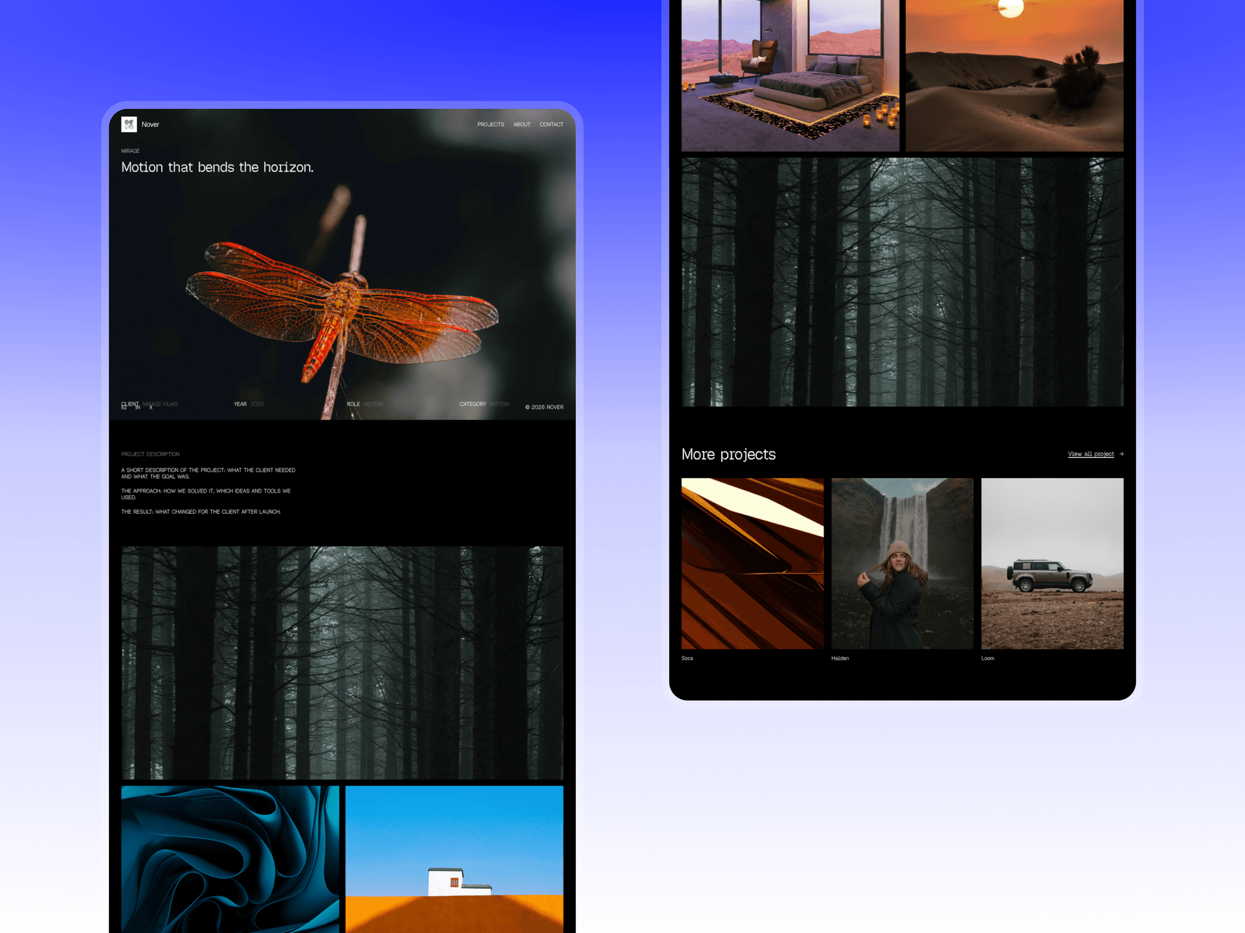The height and width of the screenshot is (933, 1245).
Task: Click the white house desert image
Action: [454, 859]
